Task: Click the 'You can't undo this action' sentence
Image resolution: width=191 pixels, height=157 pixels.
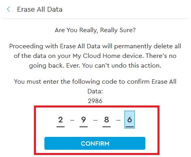Action: coord(122,66)
